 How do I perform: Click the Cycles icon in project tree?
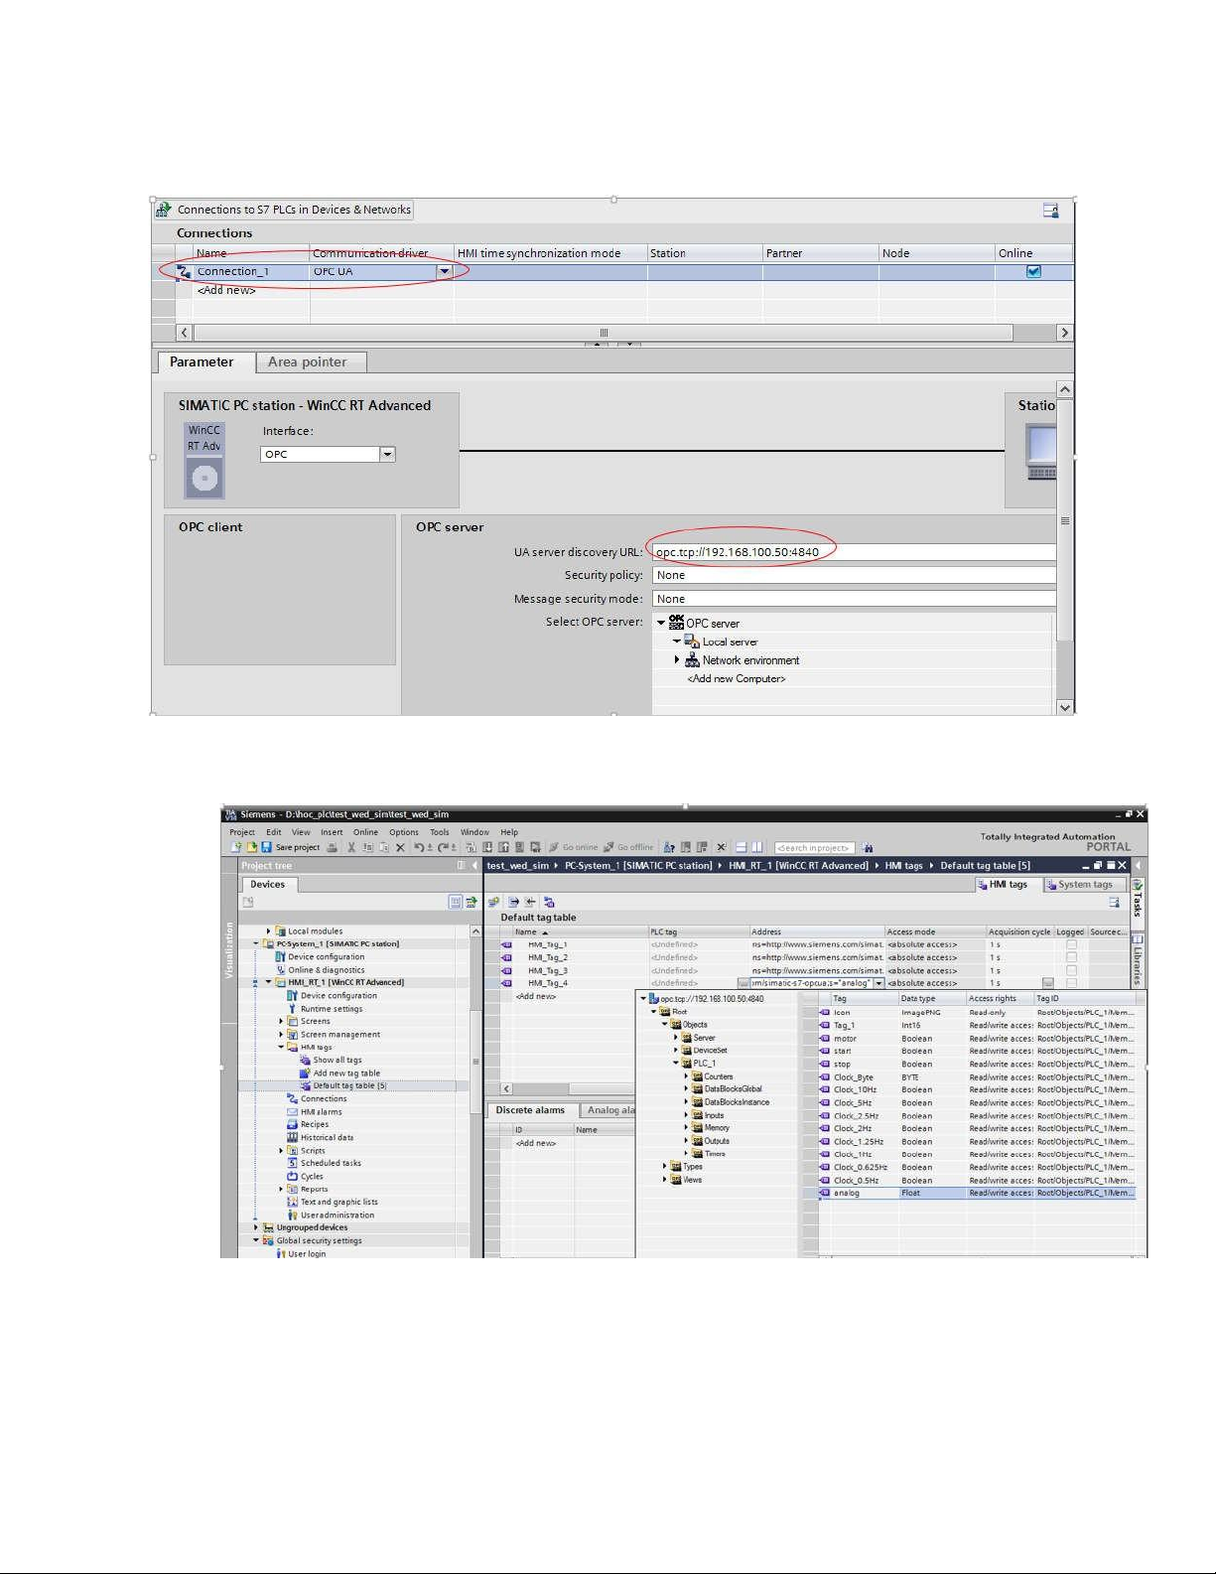pyautogui.click(x=293, y=1176)
